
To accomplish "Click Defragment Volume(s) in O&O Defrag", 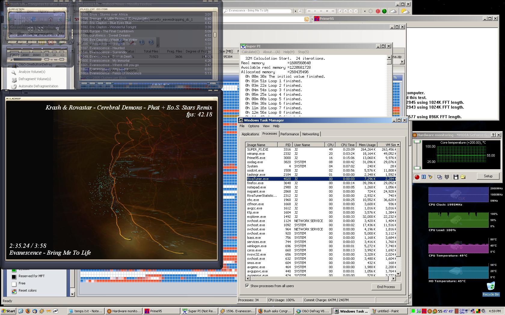I will click(x=35, y=79).
